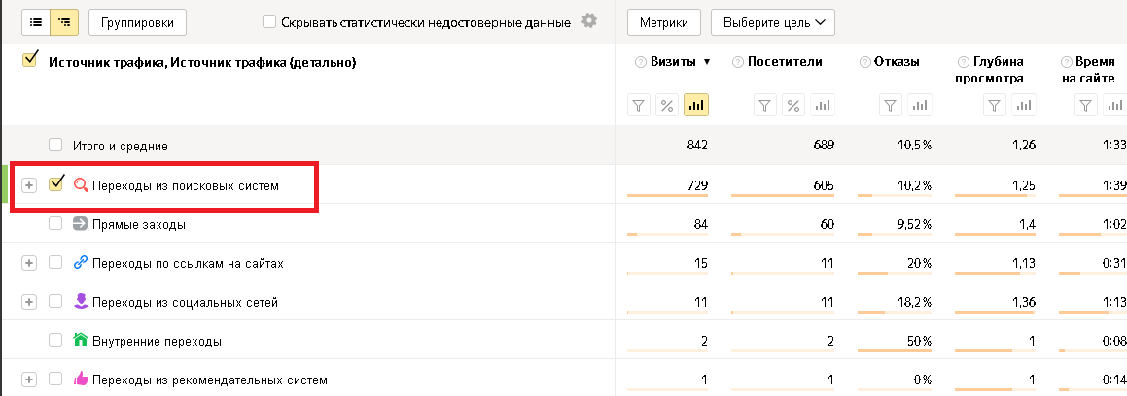Click highlighted bar chart icon under Визиты
This screenshot has width=1127, height=396.
click(x=696, y=106)
